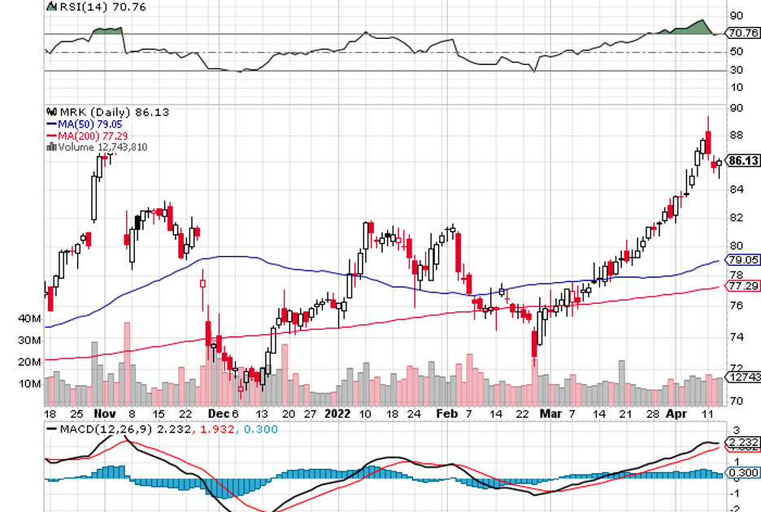Click the 86.13 last price tag
The width and height of the screenshot is (761, 512).
point(742,161)
